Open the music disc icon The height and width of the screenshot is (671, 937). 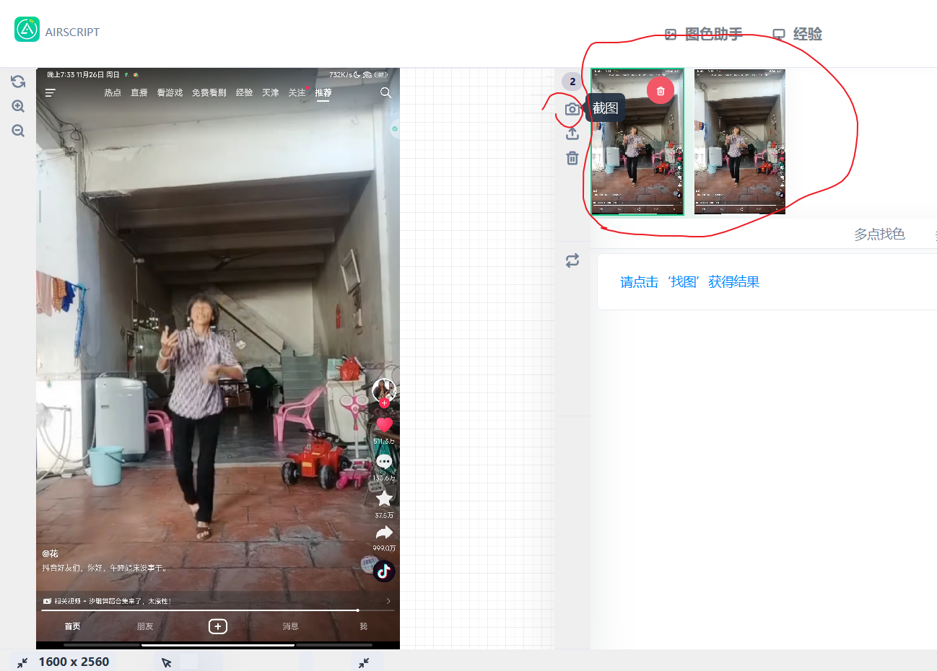tap(384, 571)
